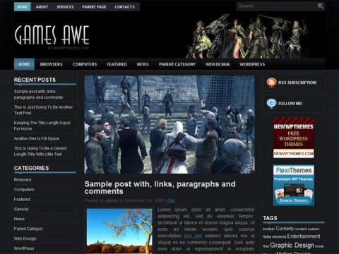Screen dimensions: 339x254
Task: Select the Graphic Design tag
Action: [x=292, y=246]
